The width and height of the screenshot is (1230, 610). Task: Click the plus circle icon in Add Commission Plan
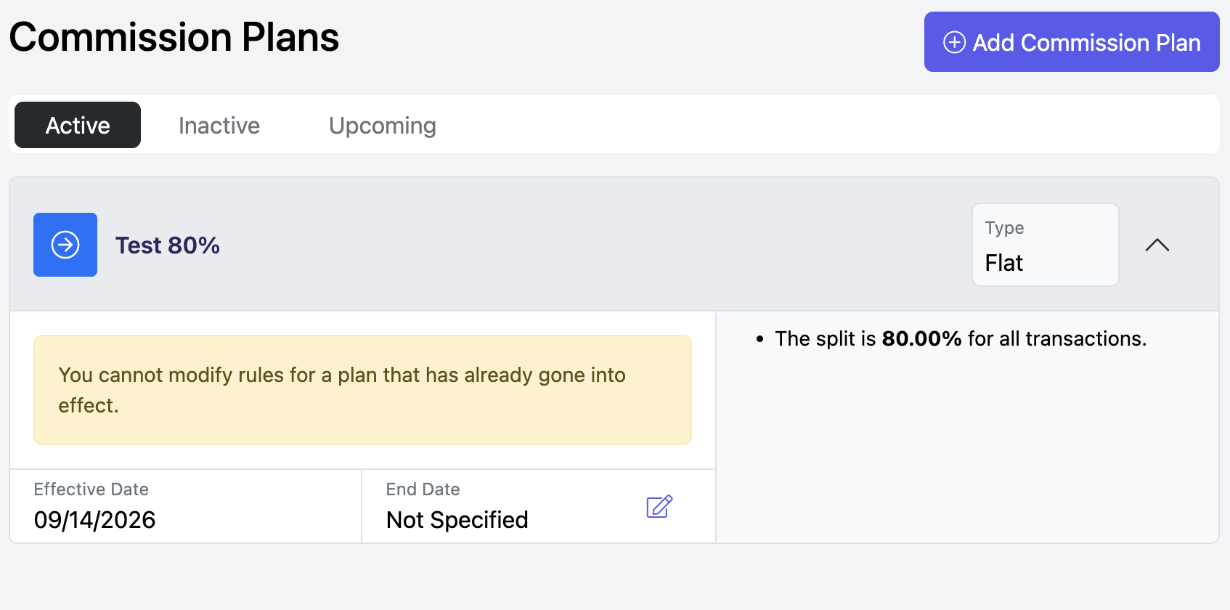[x=954, y=42]
